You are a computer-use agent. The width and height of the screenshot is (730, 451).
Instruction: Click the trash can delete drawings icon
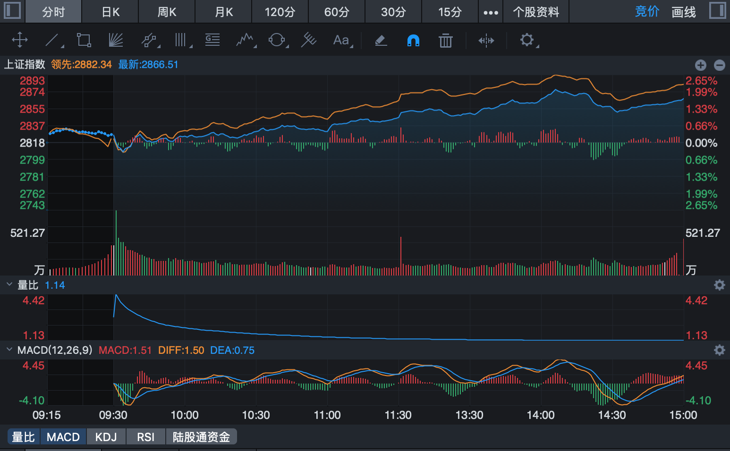click(x=445, y=41)
